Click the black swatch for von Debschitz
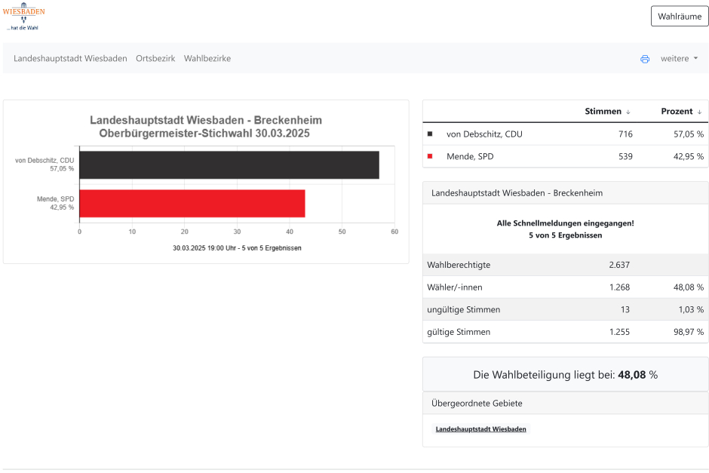This screenshot has height=473, width=709. click(x=430, y=134)
